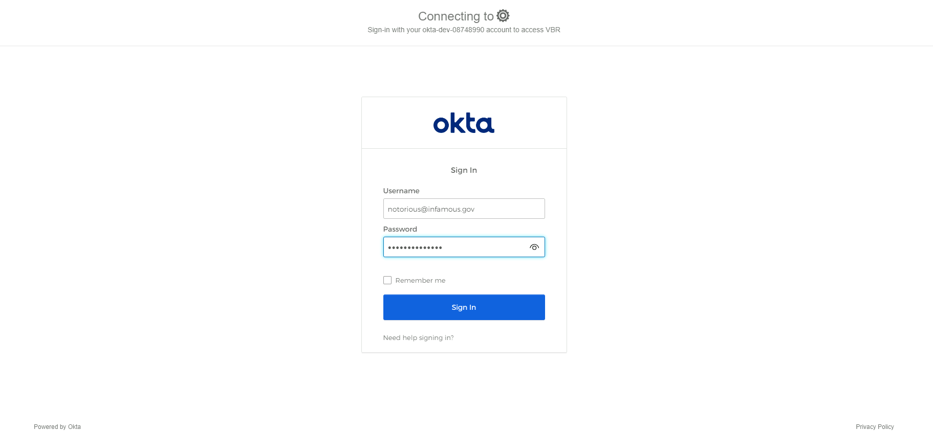Reveal password with the eye icon
This screenshot has width=933, height=431.
point(534,247)
